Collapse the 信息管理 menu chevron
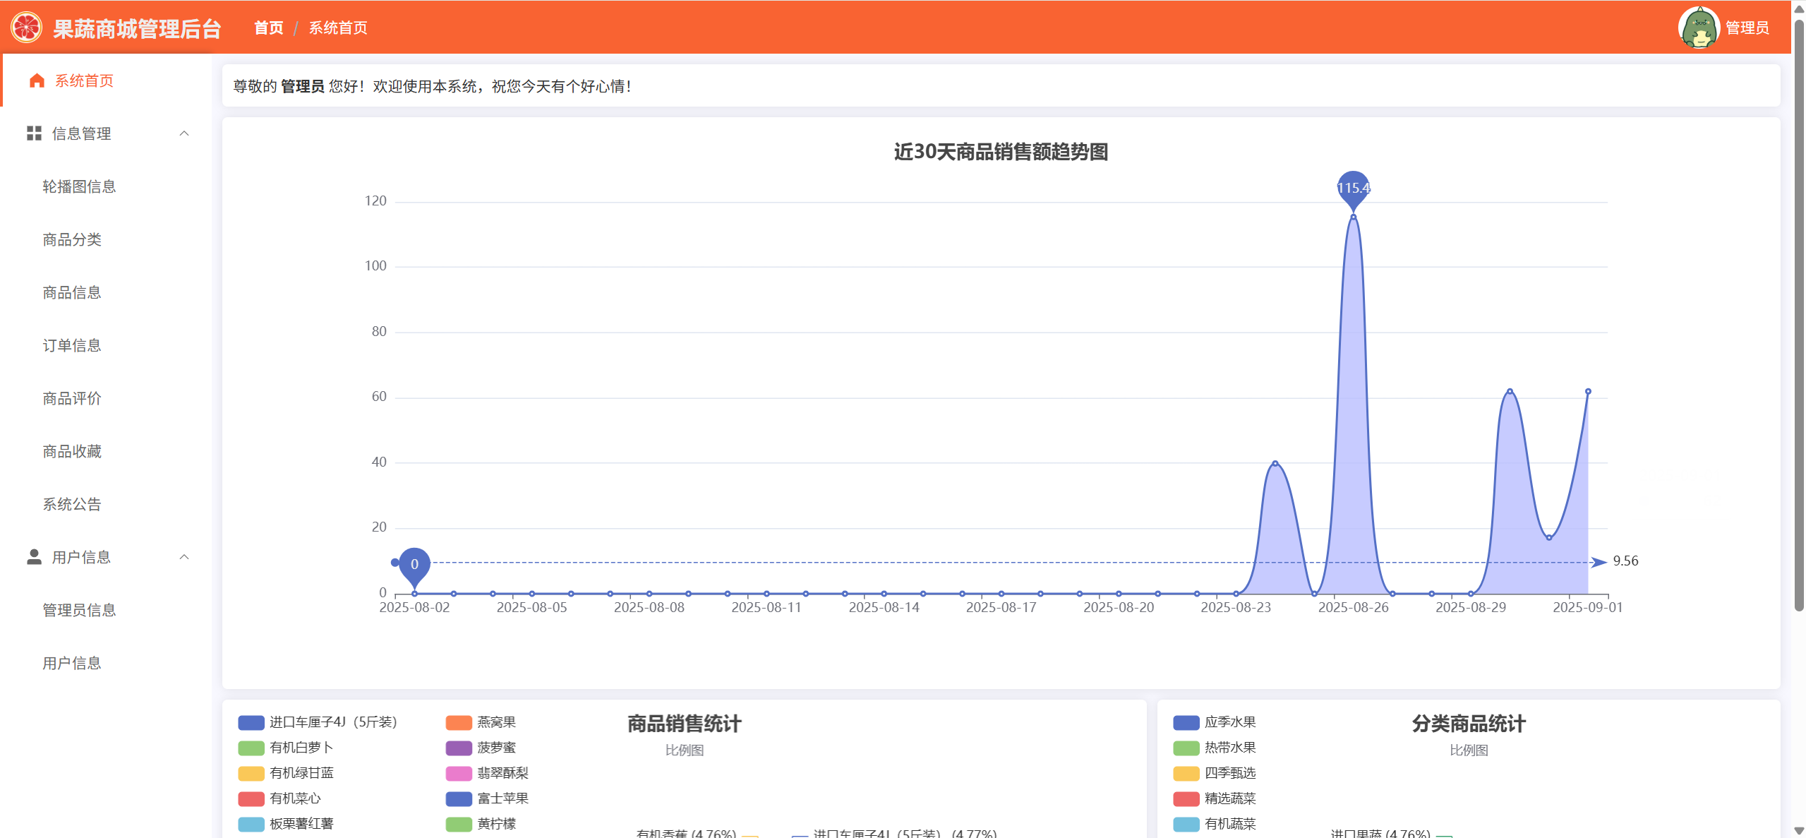 click(x=184, y=133)
